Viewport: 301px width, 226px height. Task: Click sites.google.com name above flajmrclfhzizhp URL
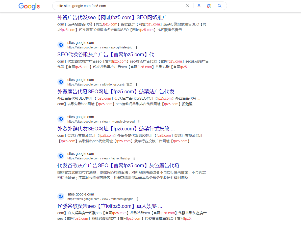click(81, 154)
